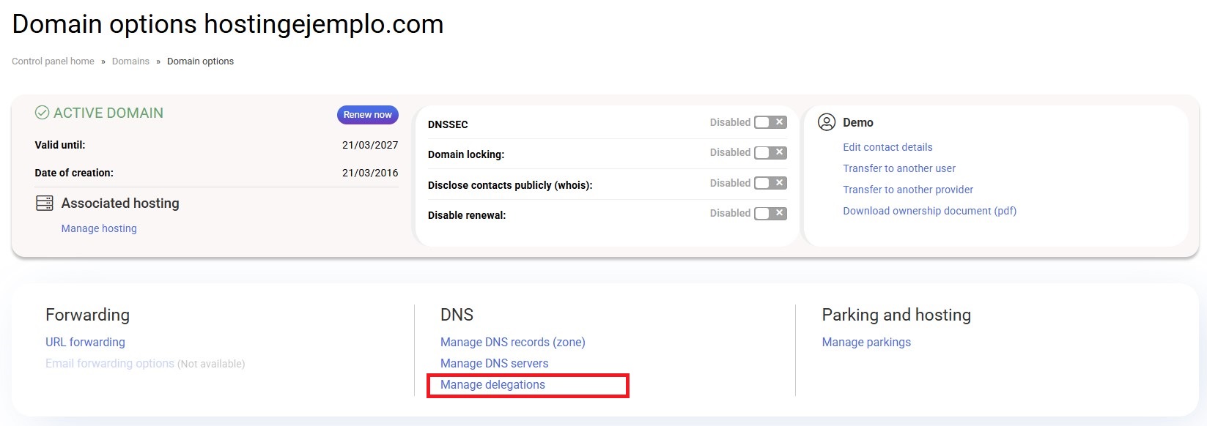
Task: Go to Control panel home breadcrumb
Action: [53, 61]
